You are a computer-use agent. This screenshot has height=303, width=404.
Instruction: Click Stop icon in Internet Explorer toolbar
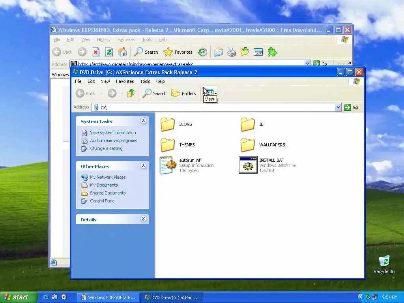tap(95, 52)
